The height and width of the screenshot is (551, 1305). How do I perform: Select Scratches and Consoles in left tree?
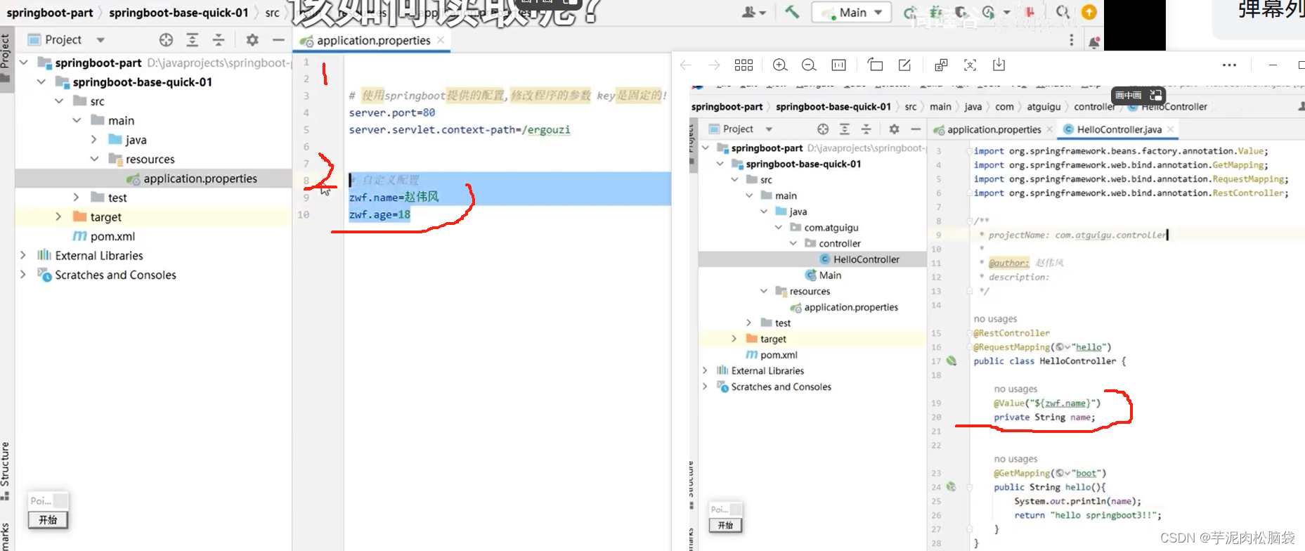[x=115, y=275]
